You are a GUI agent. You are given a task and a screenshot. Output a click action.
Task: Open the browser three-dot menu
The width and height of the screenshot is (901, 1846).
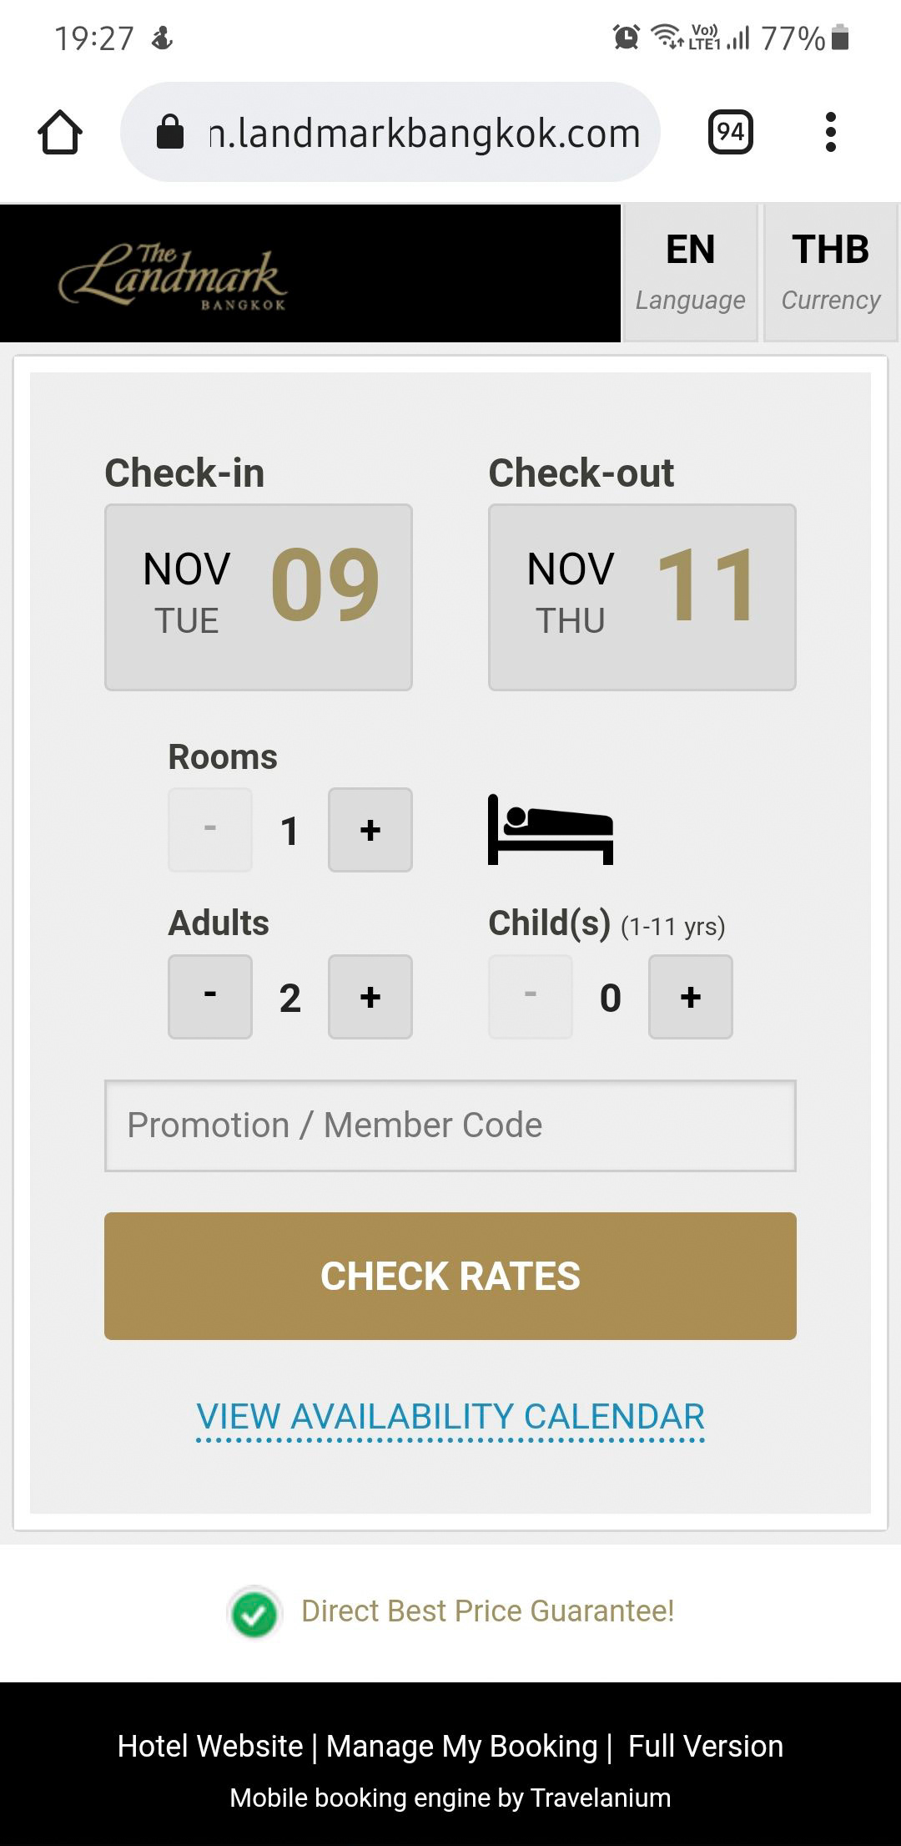tap(830, 132)
